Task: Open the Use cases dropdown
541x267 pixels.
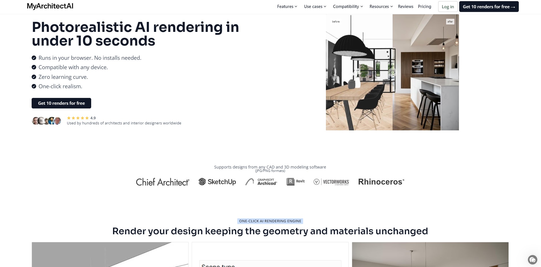Action: pos(315,7)
